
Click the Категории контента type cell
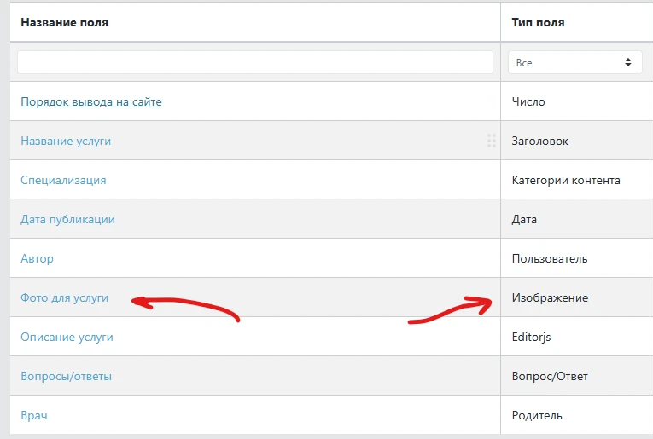pos(566,180)
